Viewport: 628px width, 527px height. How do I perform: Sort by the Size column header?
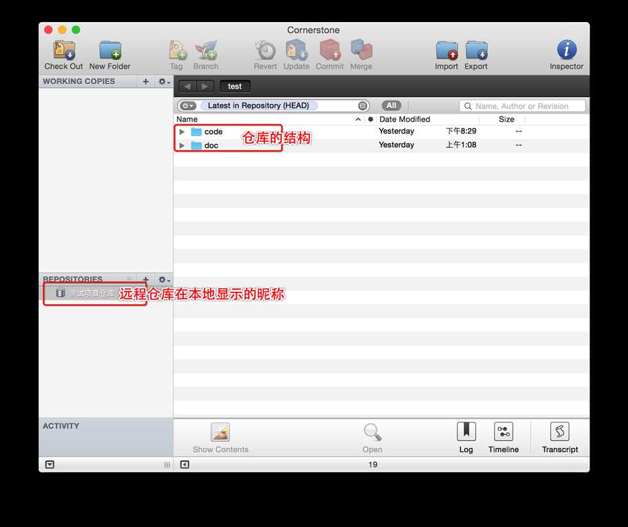click(x=506, y=119)
